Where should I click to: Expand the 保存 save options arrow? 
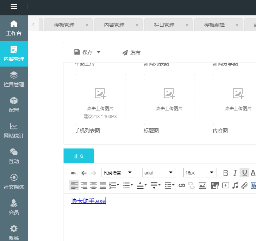(99, 52)
